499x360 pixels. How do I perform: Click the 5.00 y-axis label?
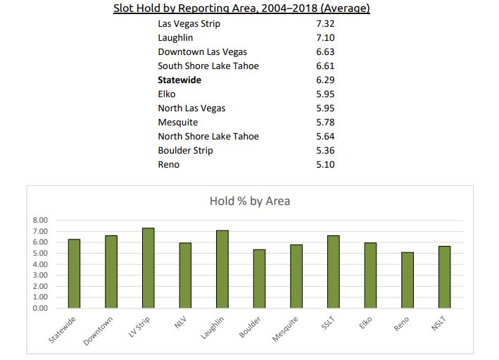click(x=40, y=254)
